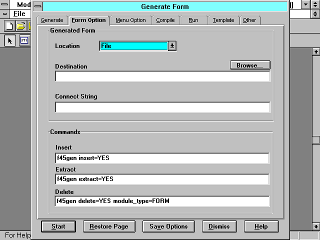Click the Browse button

coord(250,65)
